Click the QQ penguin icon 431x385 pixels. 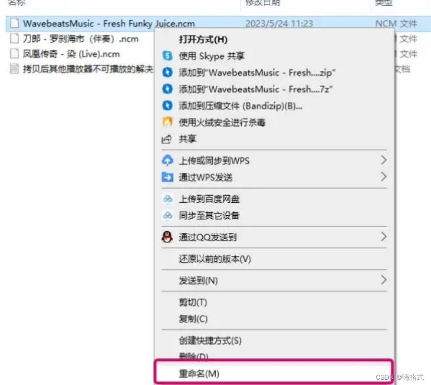point(167,236)
